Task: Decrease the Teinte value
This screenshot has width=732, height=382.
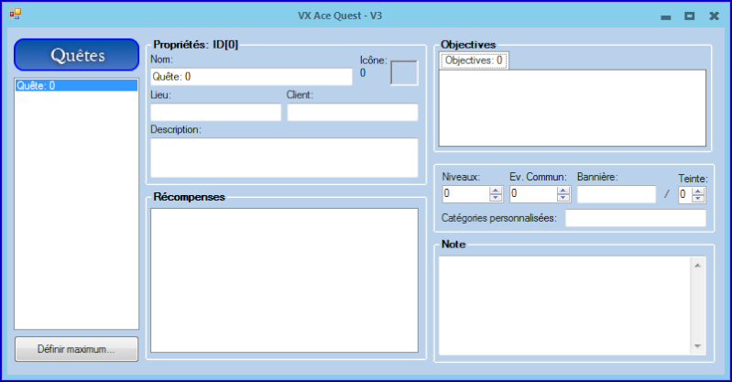Action: 699,198
